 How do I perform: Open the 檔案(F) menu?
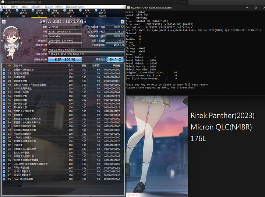4,7
